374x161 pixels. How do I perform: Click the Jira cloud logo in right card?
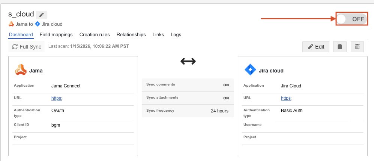(x=250, y=70)
